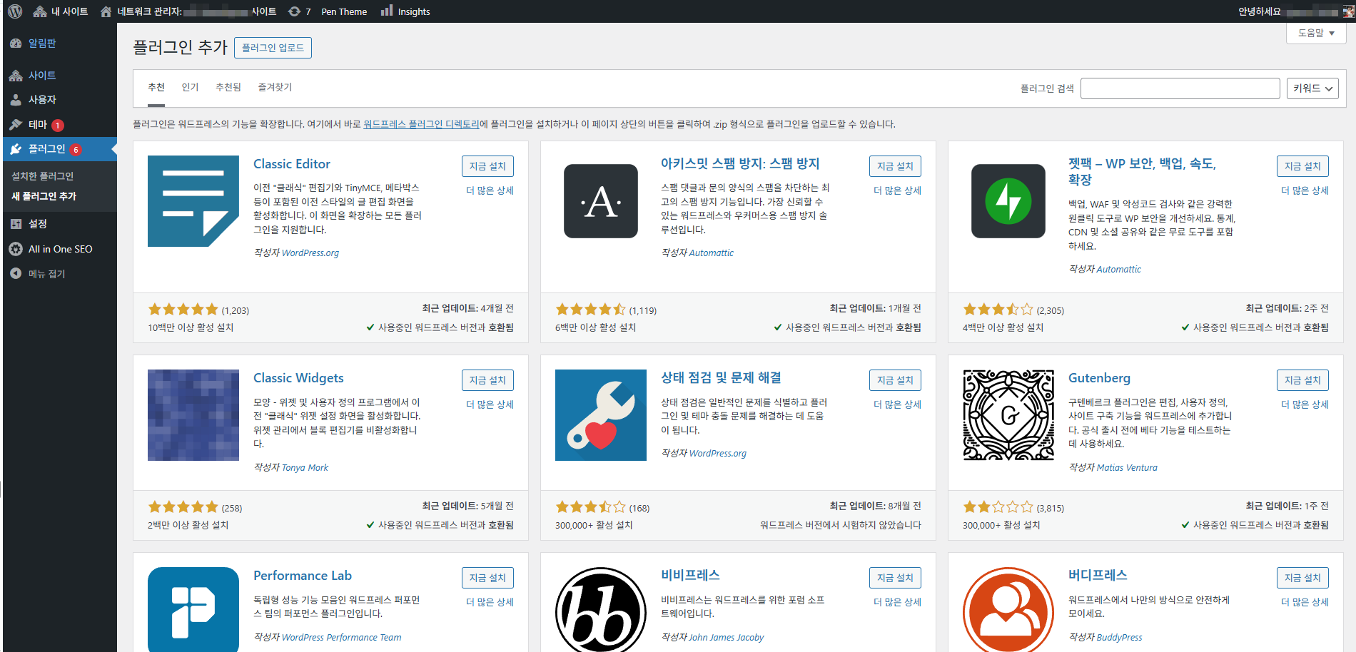Open the 키워드 search type dropdown
This screenshot has width=1356, height=652.
(1312, 88)
